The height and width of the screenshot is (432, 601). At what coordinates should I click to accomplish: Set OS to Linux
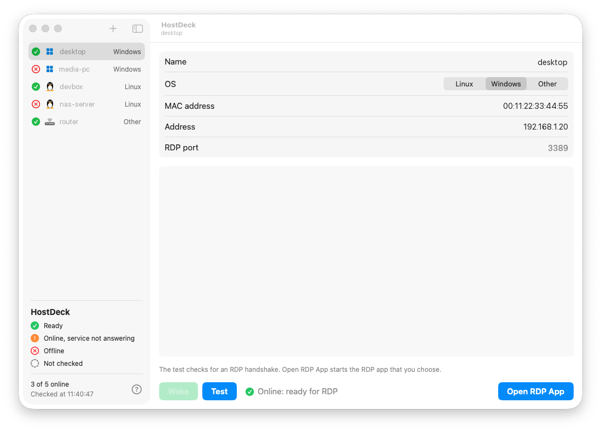[x=464, y=84]
